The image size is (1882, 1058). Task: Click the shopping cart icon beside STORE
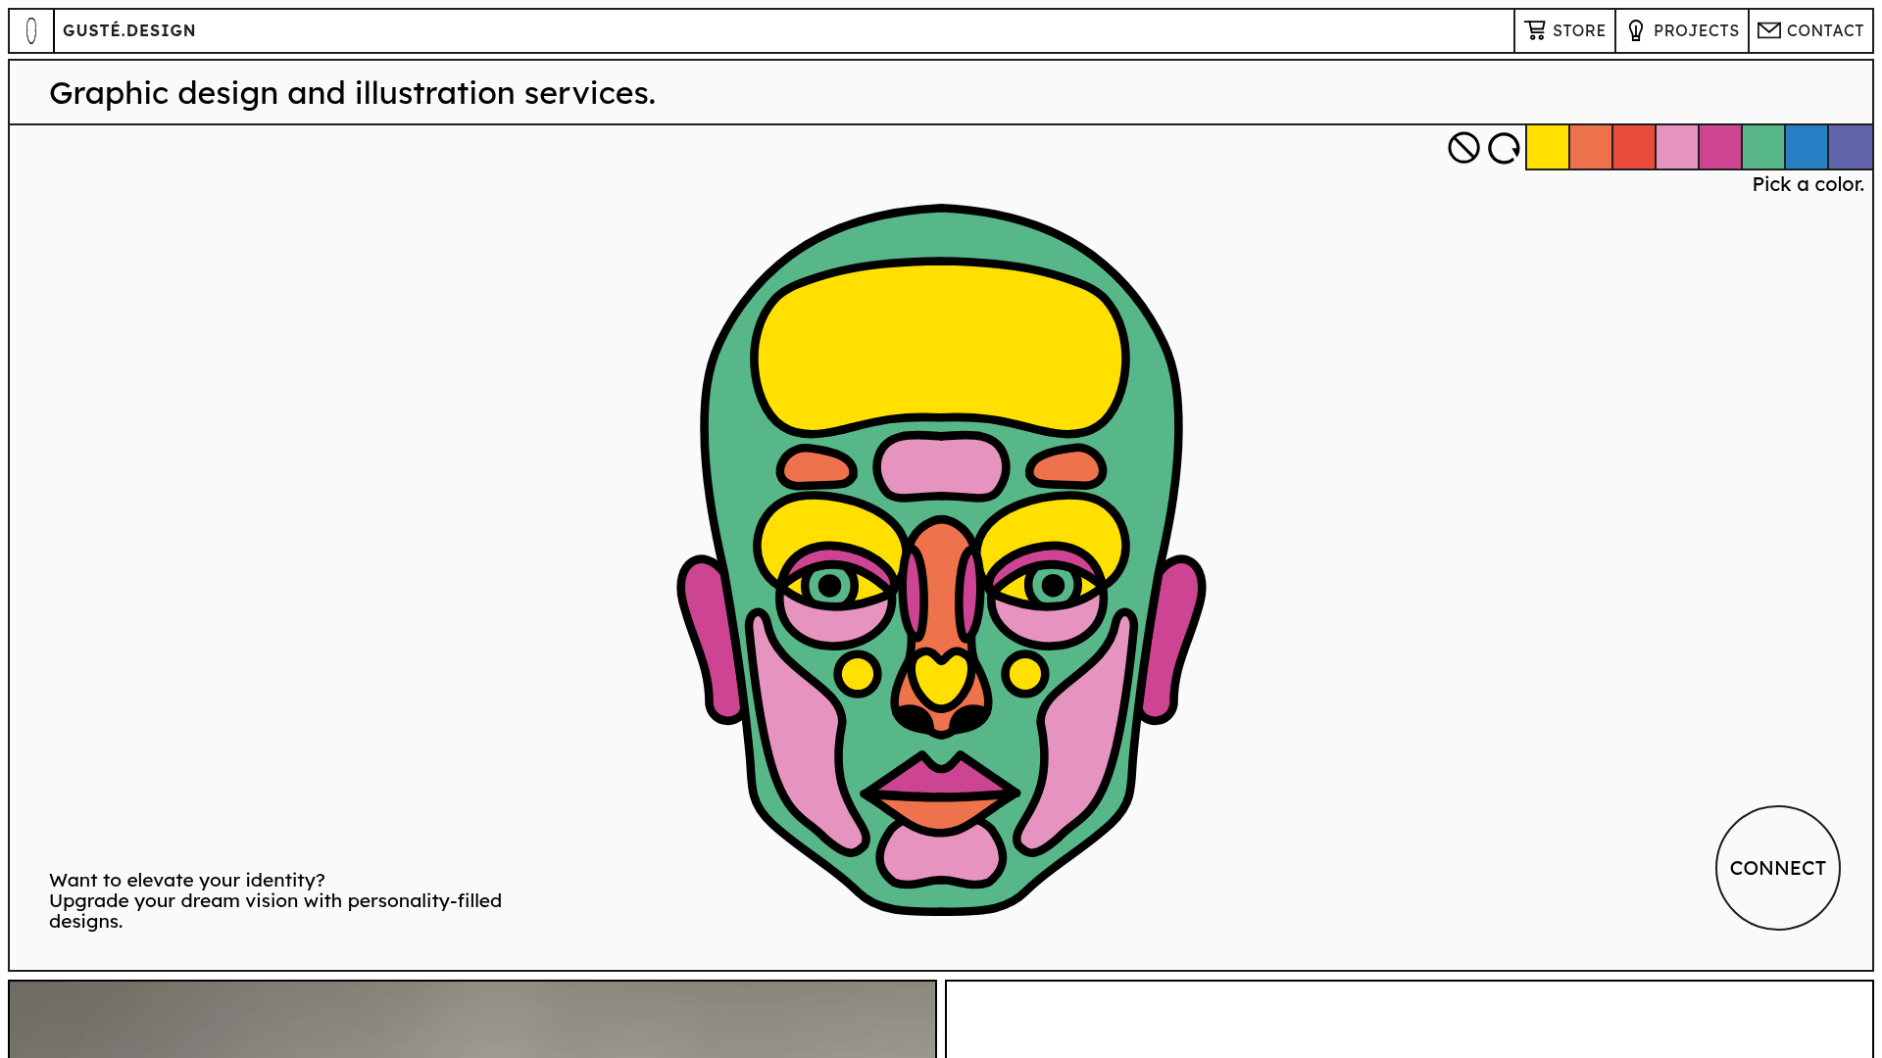point(1535,30)
